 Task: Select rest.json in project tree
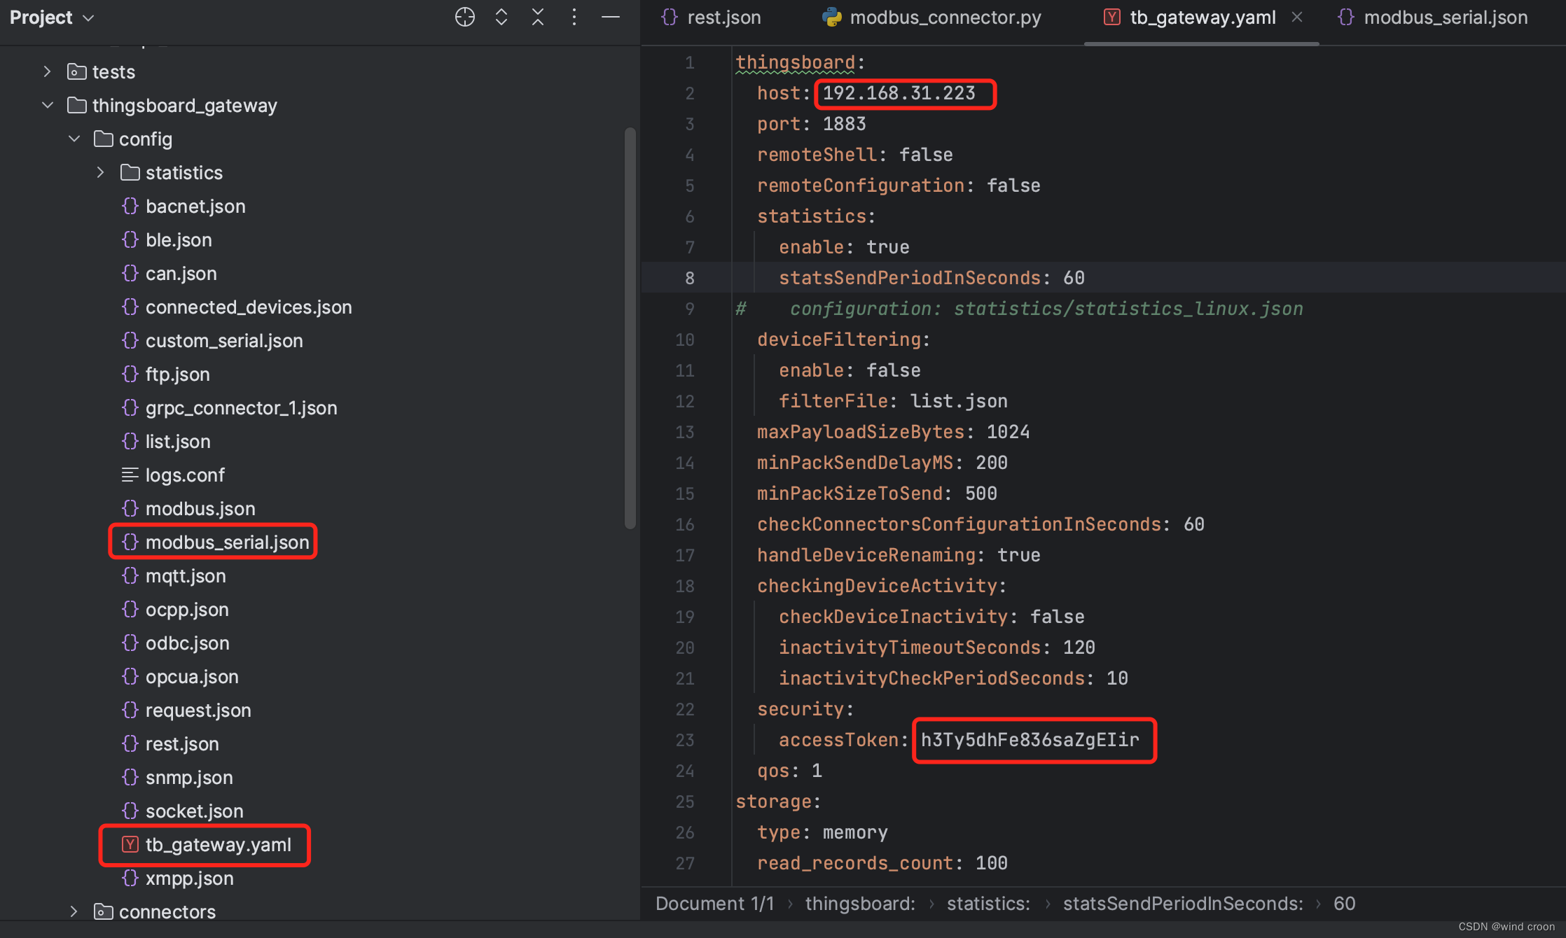pos(182,743)
